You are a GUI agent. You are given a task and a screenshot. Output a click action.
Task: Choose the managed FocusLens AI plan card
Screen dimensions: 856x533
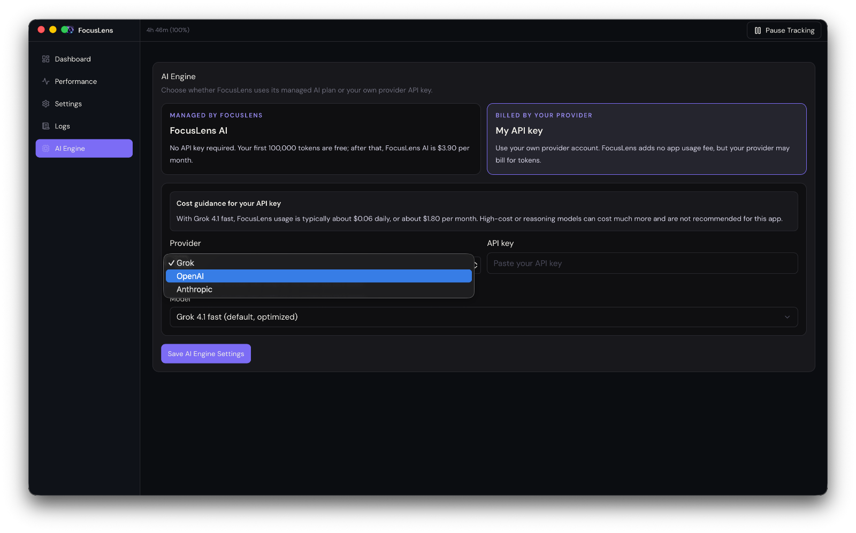(321, 139)
